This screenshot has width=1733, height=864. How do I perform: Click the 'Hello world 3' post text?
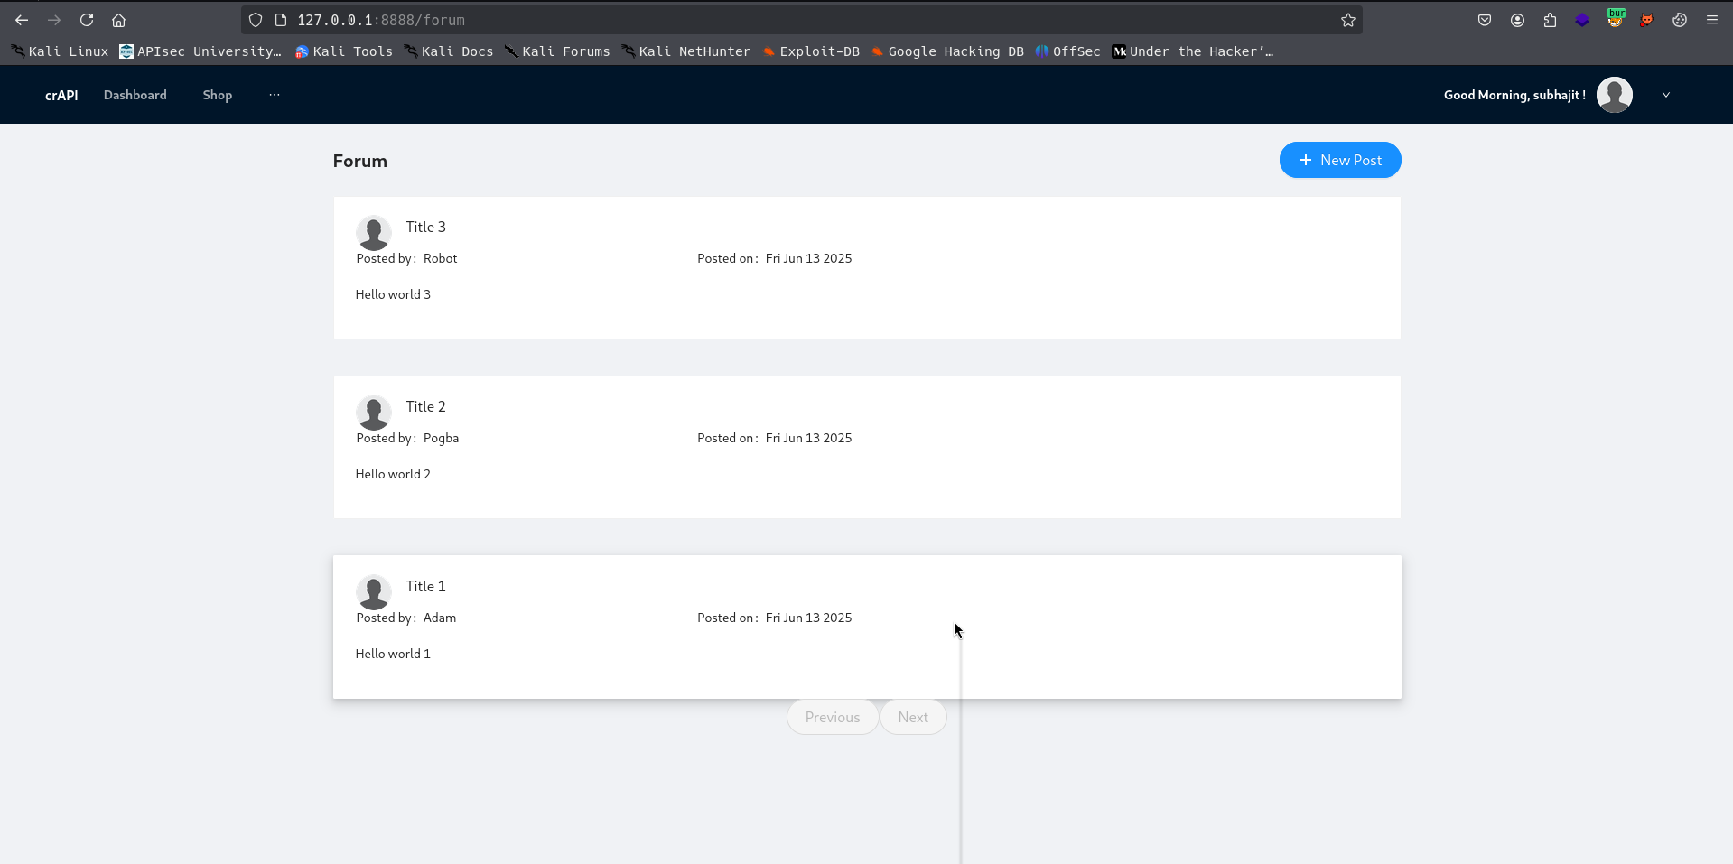point(393,294)
